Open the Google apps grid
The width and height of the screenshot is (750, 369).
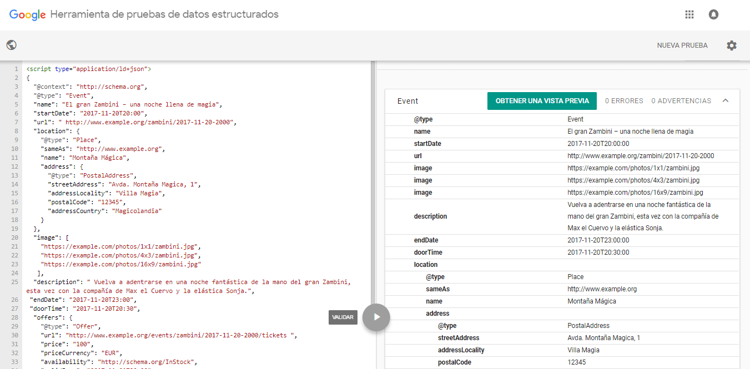[x=689, y=15]
